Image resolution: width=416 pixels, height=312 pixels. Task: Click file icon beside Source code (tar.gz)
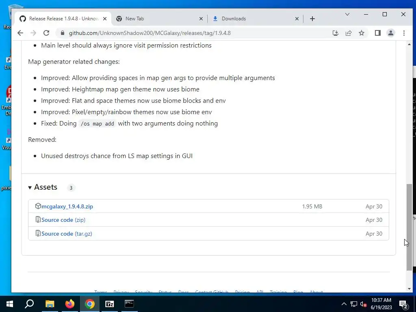coord(38,233)
